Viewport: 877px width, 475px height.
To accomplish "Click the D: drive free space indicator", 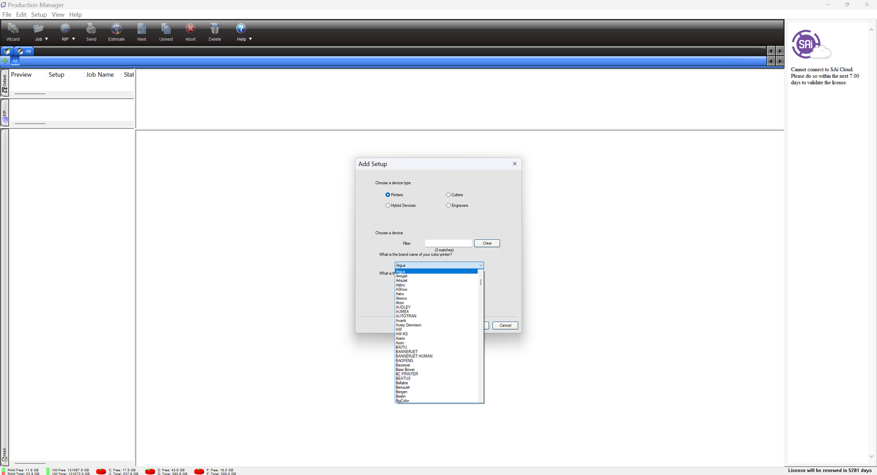I will point(165,472).
